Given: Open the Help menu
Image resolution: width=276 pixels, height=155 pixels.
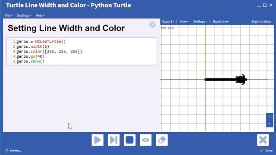Looking at the screenshot, I should tap(40, 15).
